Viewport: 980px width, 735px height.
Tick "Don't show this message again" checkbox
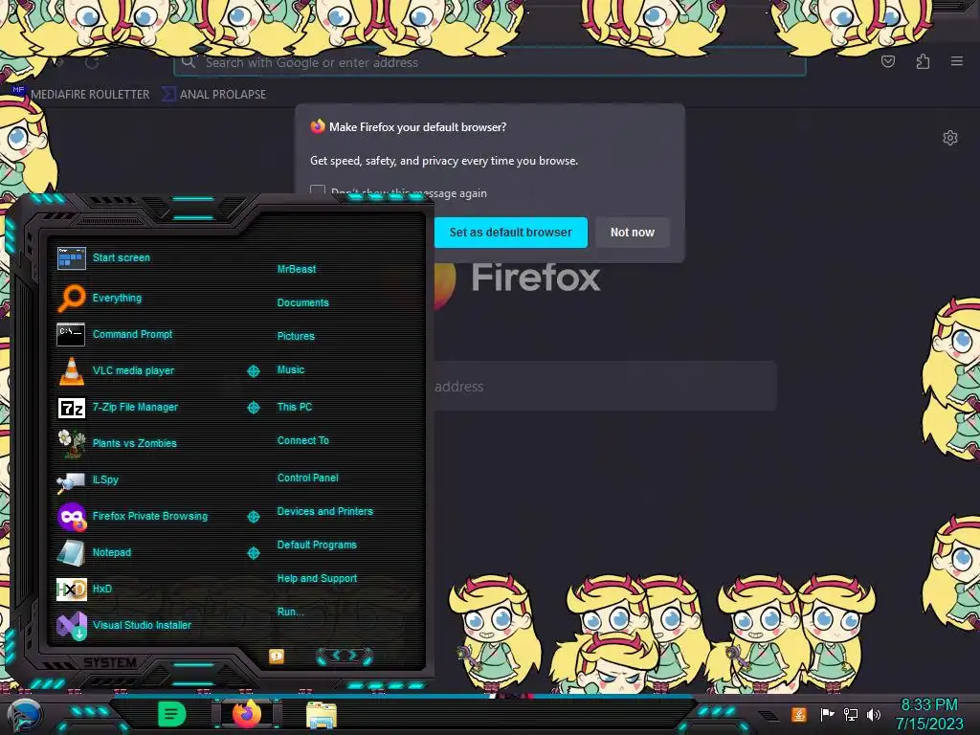click(318, 191)
